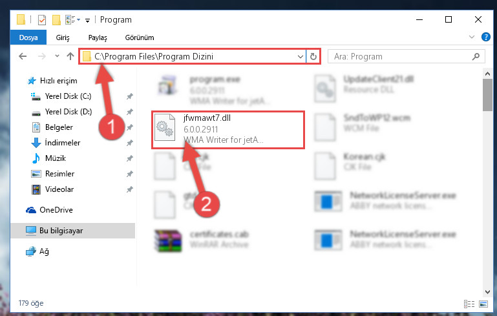Expand the address bar history dropdown
This screenshot has width=497, height=316.
300,57
